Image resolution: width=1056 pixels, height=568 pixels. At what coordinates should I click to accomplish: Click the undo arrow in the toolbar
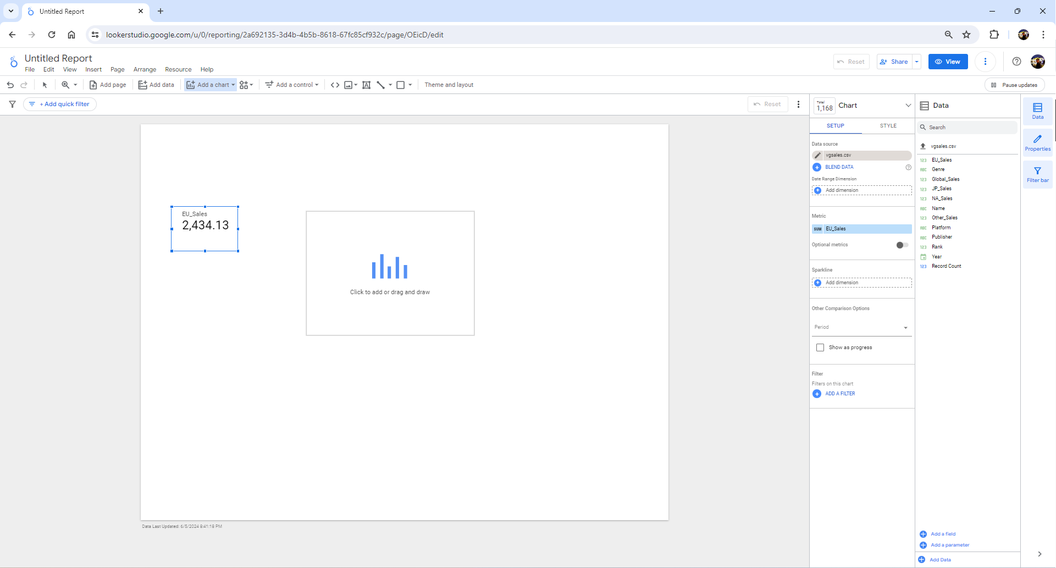click(10, 85)
